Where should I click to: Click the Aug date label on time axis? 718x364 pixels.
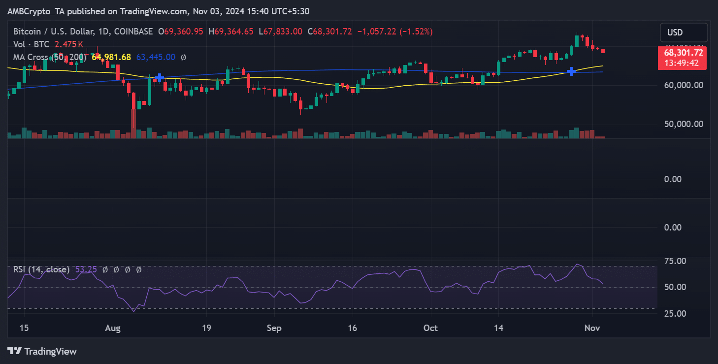pyautogui.click(x=113, y=328)
